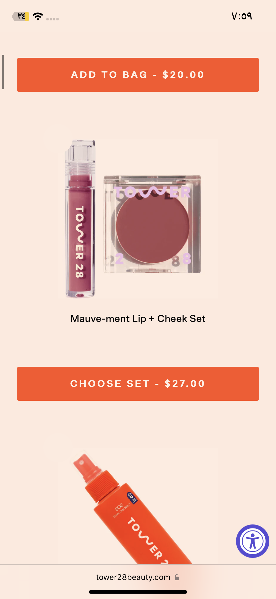The height and width of the screenshot is (599, 276).
Task: Choose the $27.00 set
Action: [x=138, y=384]
